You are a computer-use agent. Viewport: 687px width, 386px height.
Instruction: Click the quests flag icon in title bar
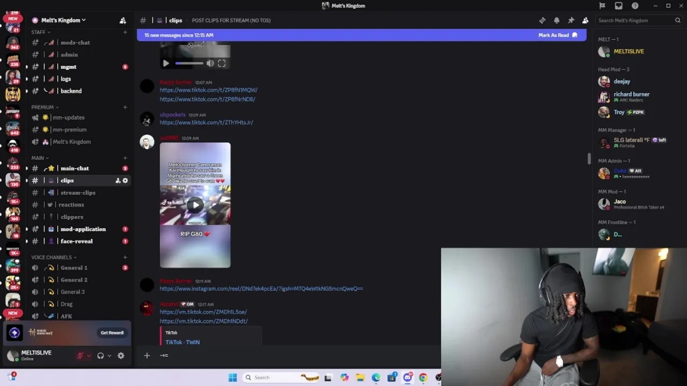tap(602, 6)
